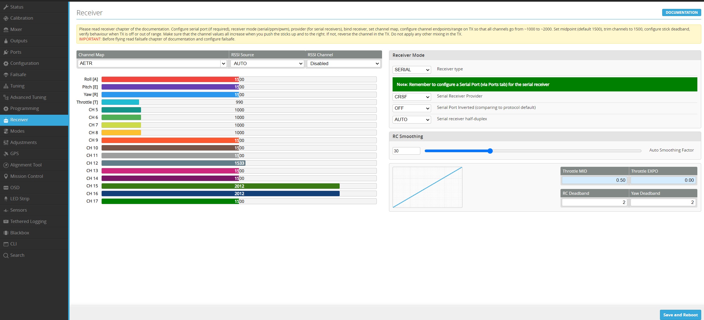Screen dimensions: 704x320
Task: Click the Failsafe parachute icon
Action: tap(6, 75)
